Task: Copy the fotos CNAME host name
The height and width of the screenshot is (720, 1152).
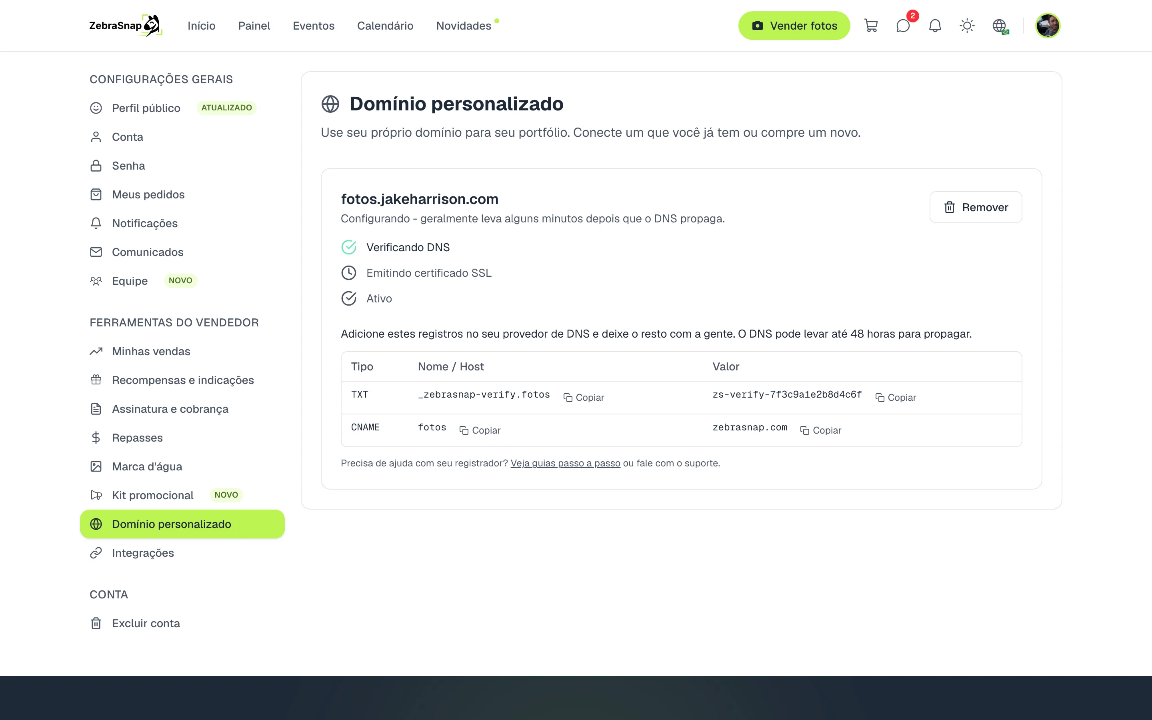Action: pos(480,430)
